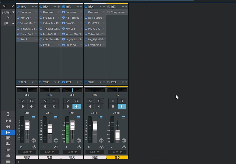Detach the mixer with the arrow icon
The width and height of the screenshot is (236, 164).
12,6
